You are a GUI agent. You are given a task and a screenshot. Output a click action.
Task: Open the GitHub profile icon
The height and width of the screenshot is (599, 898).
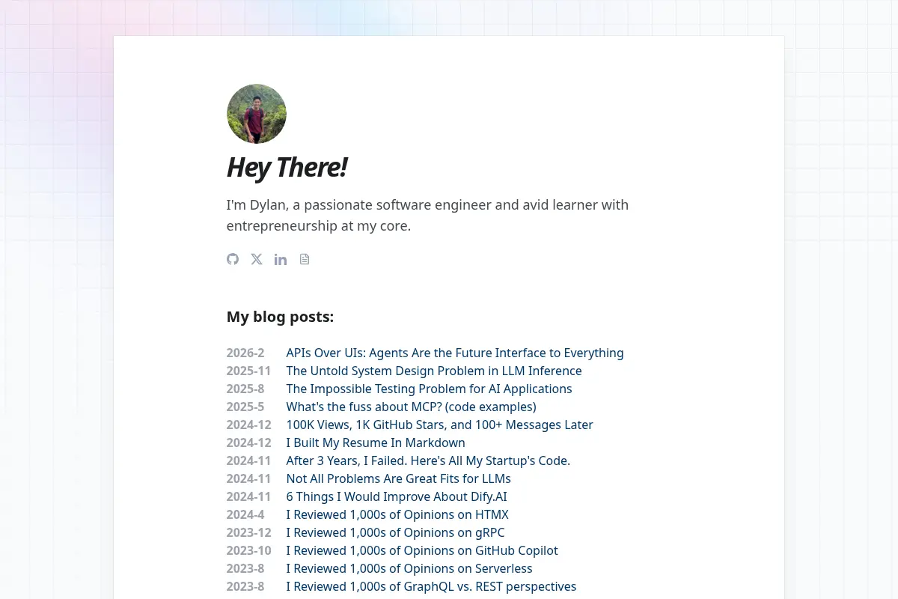pos(233,259)
